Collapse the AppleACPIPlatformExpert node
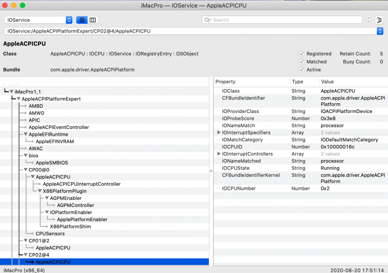 [x=19, y=99]
